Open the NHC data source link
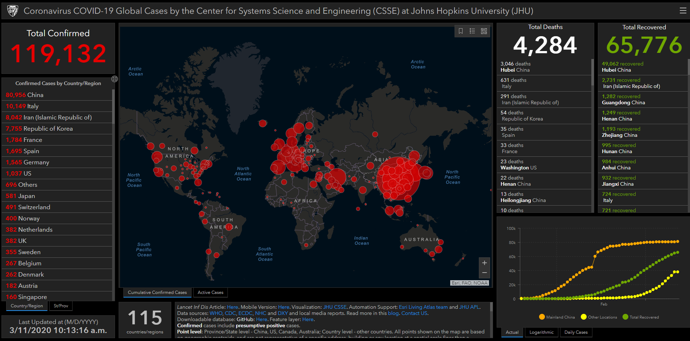This screenshot has height=341, width=690. click(x=260, y=313)
